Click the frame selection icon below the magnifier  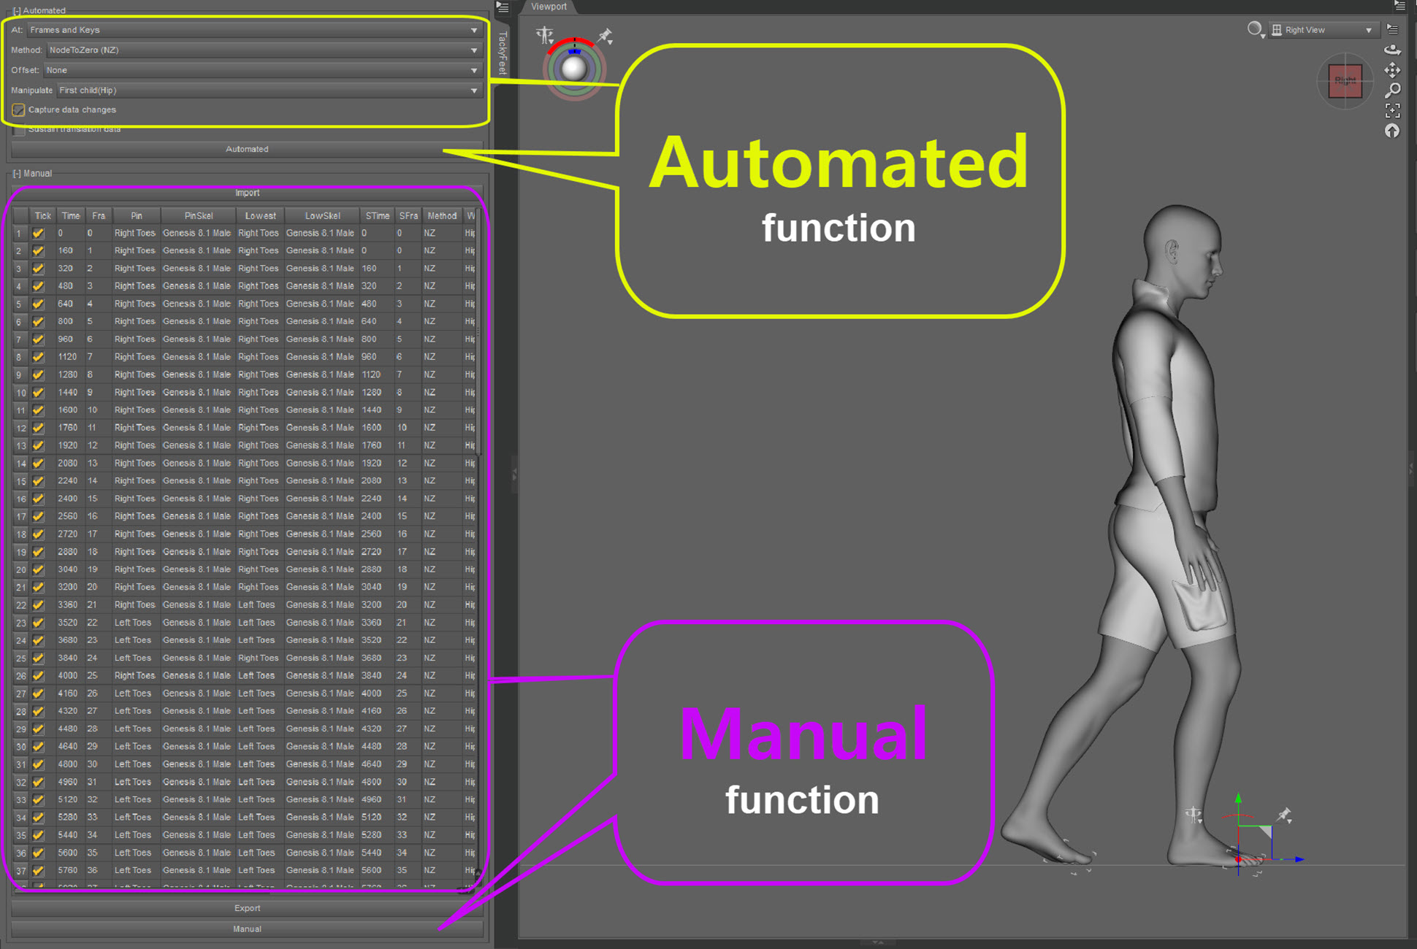(x=1392, y=110)
